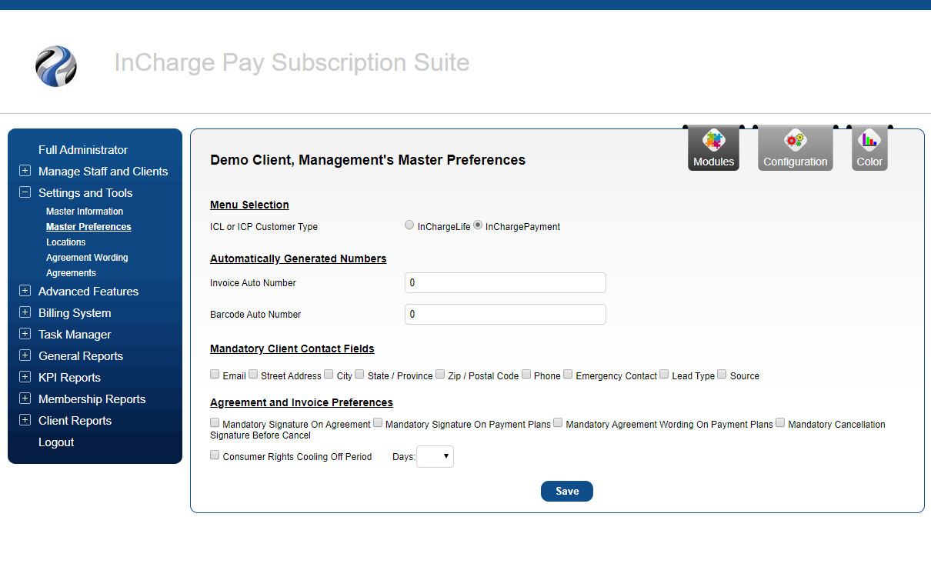This screenshot has height=577, width=931.
Task: Expand Client Reports menu
Action: 25,420
